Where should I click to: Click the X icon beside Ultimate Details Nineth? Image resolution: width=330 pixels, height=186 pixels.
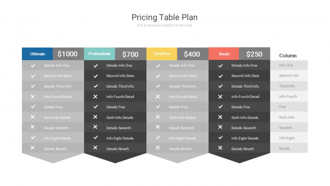coord(33,148)
